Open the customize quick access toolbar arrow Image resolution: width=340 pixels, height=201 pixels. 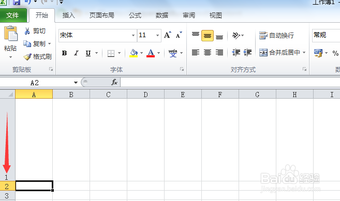point(62,3)
